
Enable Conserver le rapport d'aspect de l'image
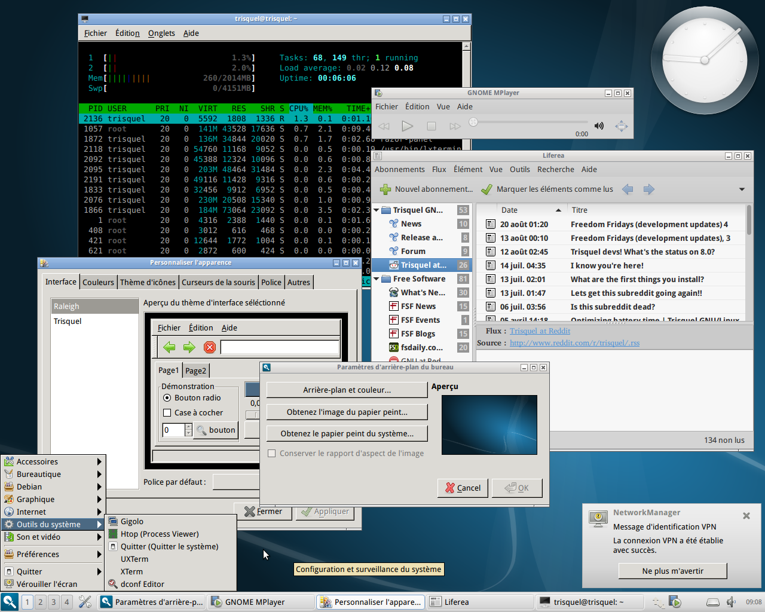272,453
